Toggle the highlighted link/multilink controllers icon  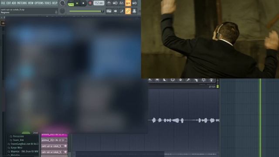[x=128, y=11]
